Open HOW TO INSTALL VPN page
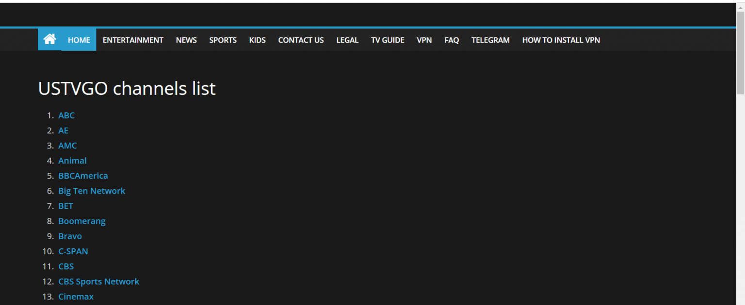 [561, 40]
